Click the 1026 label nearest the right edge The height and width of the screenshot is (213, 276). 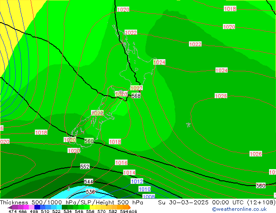pos(256,154)
